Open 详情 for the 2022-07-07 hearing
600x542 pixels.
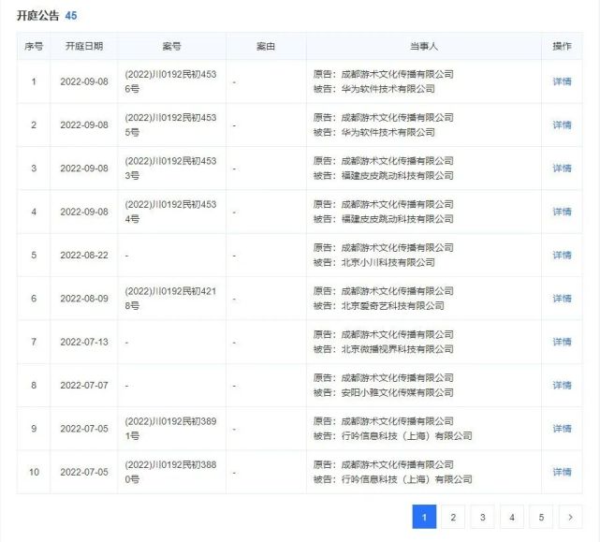tap(562, 385)
